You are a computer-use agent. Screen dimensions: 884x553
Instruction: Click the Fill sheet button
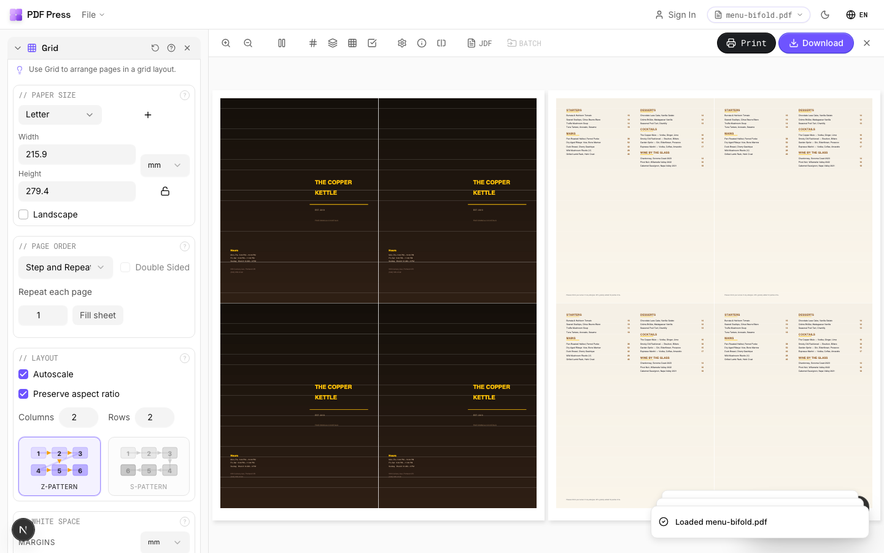point(98,315)
